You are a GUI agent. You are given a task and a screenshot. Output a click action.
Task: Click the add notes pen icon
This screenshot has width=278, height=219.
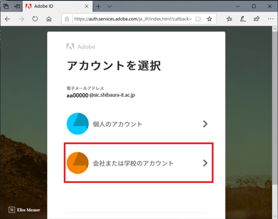pyautogui.click(x=243, y=19)
